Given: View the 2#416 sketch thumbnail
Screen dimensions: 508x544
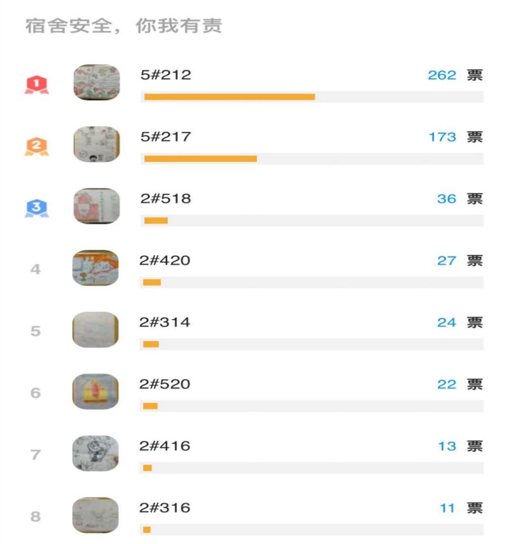Looking at the screenshot, I should click(95, 453).
